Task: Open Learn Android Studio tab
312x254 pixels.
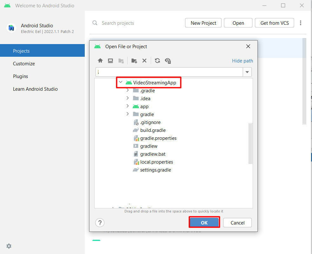Action: (43, 89)
